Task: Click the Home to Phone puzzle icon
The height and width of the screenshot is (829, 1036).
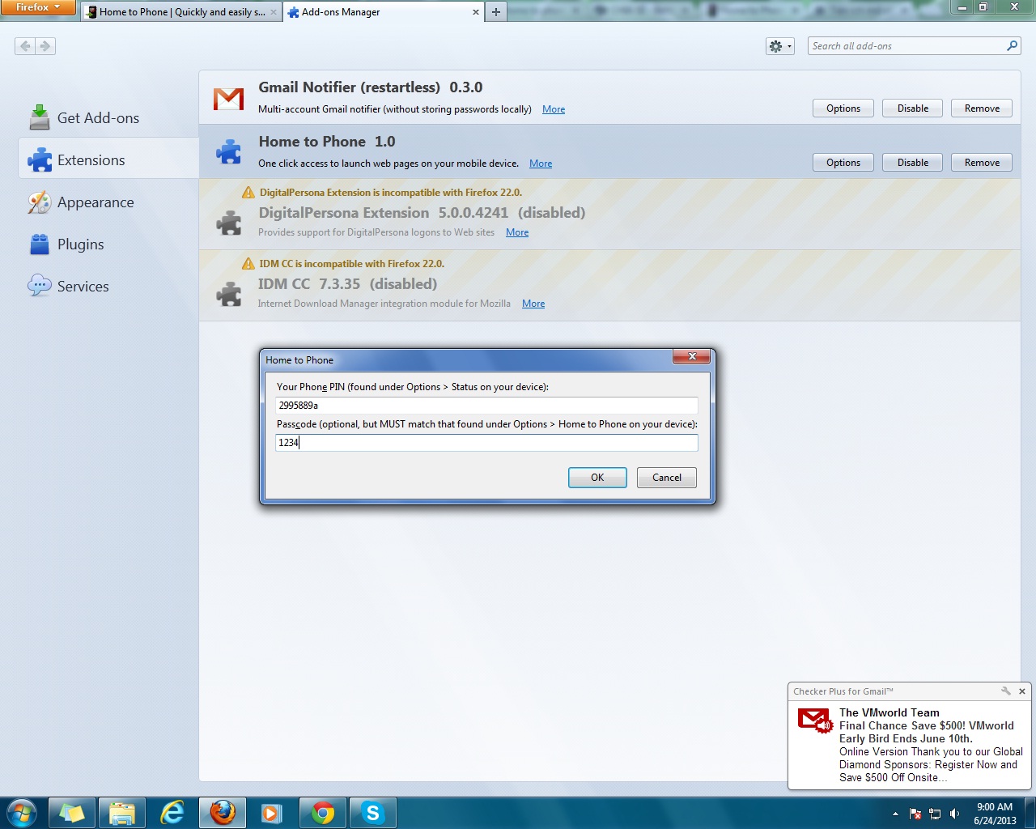Action: pyautogui.click(x=229, y=151)
